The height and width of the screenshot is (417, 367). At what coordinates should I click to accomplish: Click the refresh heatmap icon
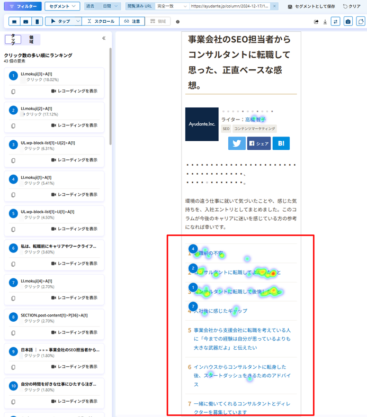click(361, 22)
